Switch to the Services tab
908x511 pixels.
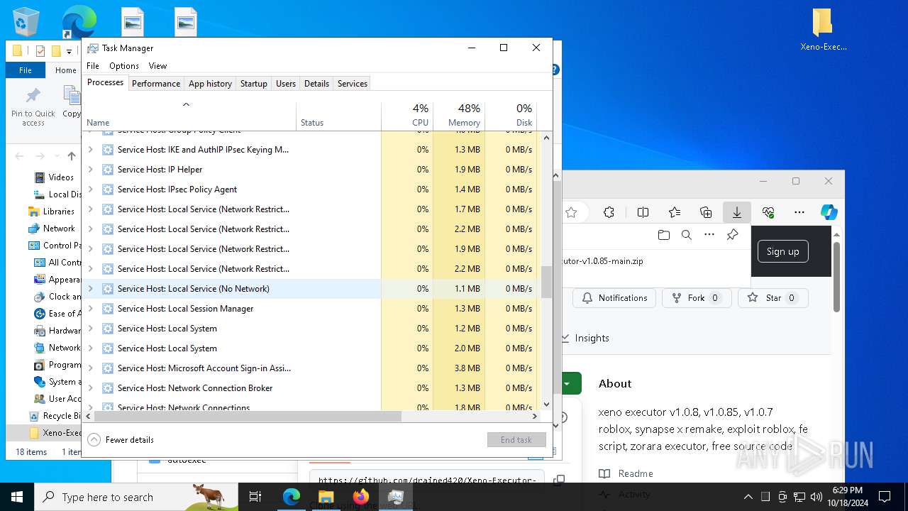click(x=353, y=83)
